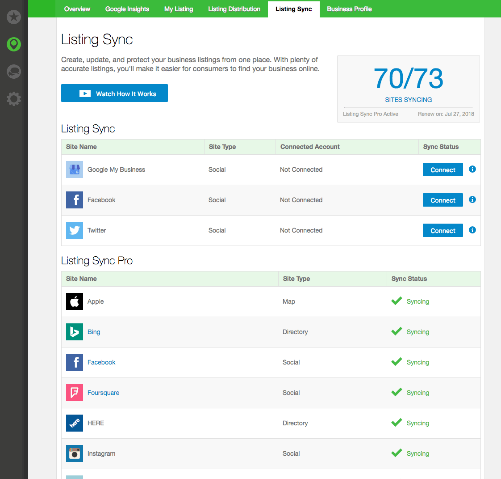Click Sync Status header in Listing Sync Pro
The height and width of the screenshot is (479, 501).
tap(409, 279)
